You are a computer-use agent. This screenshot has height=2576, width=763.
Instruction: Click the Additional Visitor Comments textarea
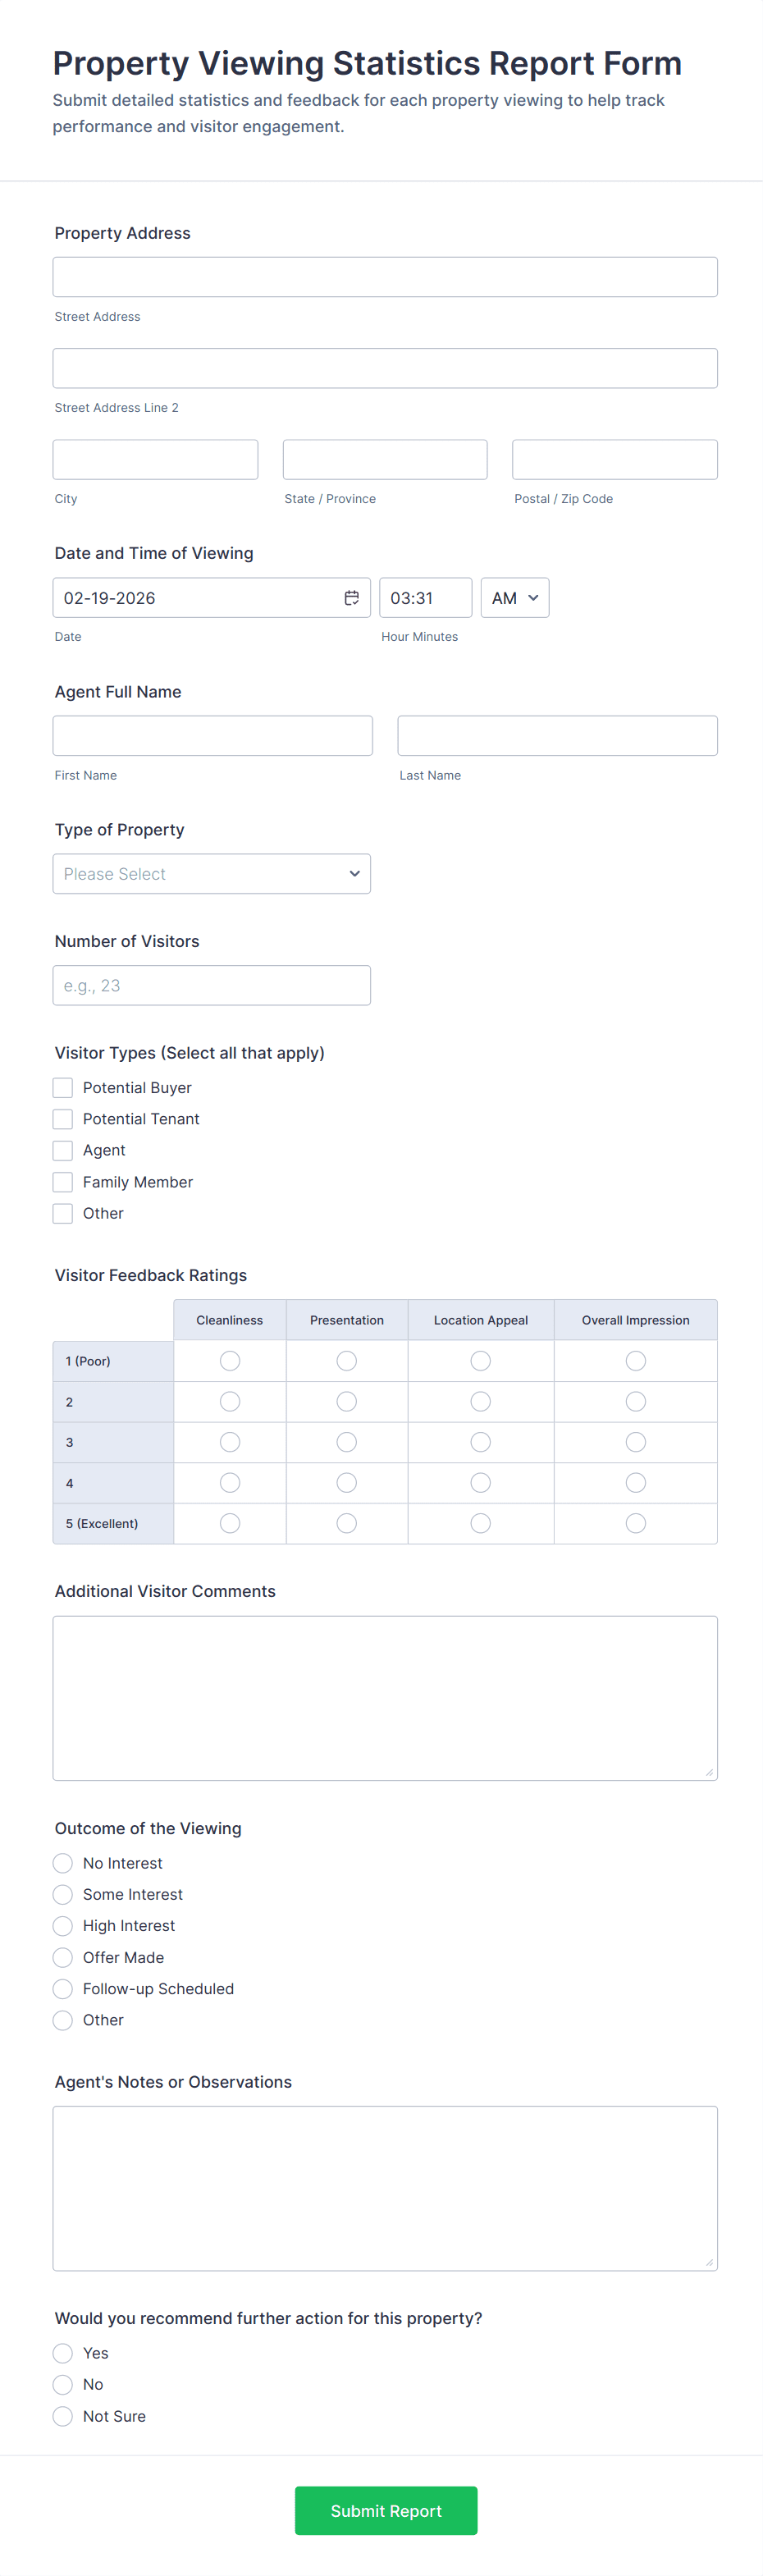pos(385,1698)
